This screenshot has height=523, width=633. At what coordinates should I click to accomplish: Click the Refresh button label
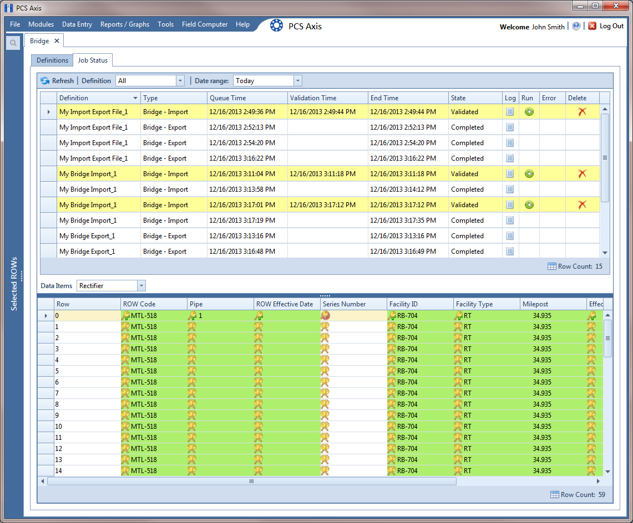[63, 81]
